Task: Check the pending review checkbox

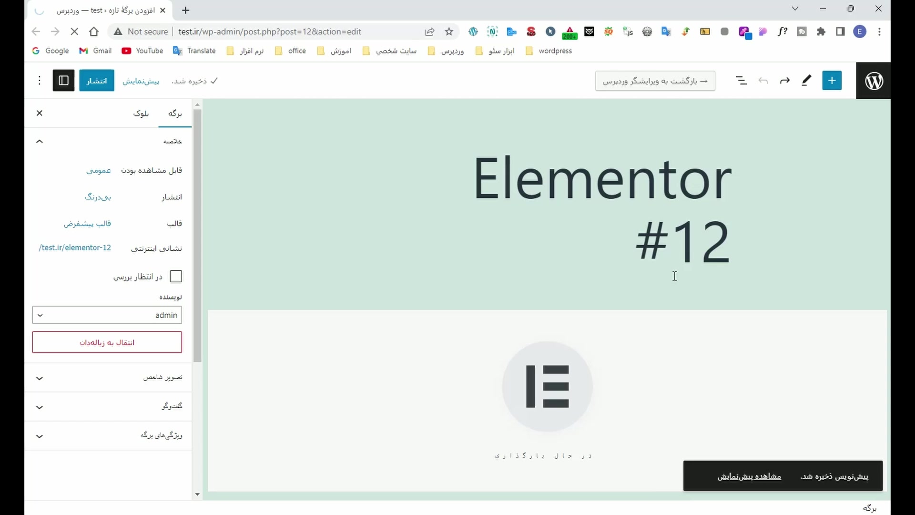Action: pyautogui.click(x=176, y=277)
